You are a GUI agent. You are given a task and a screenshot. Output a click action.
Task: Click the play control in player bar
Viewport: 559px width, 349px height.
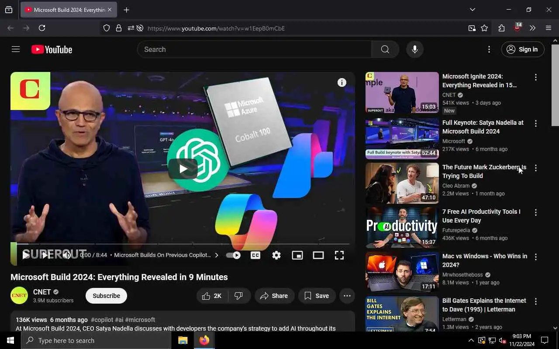[x=26, y=255]
